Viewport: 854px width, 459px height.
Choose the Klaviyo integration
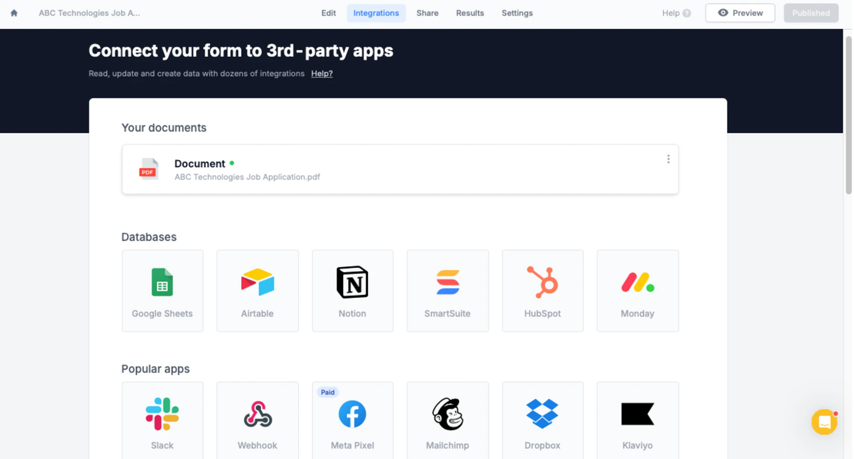tap(638, 420)
